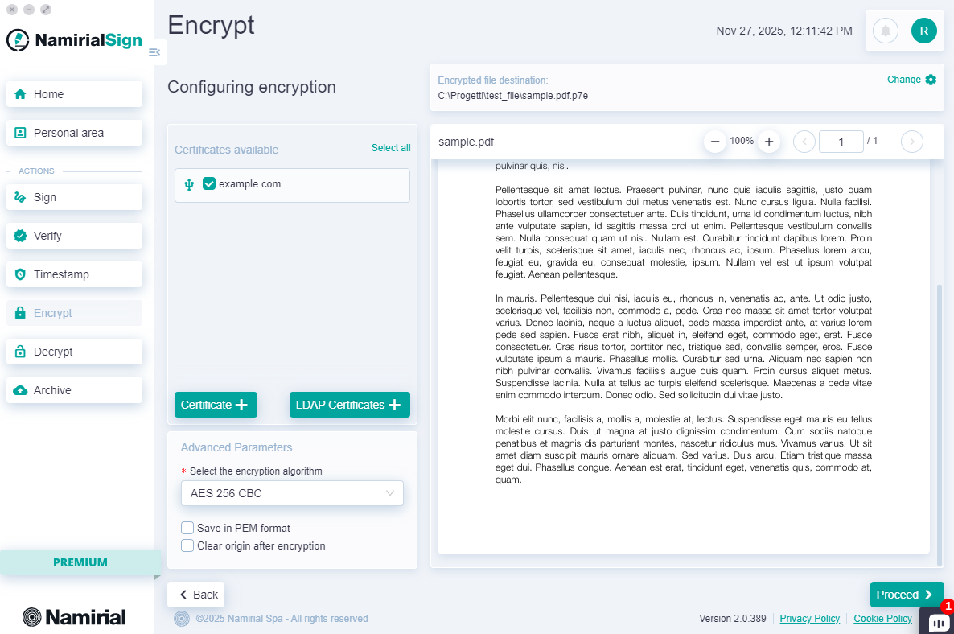Open the notification bell icon

point(885,30)
